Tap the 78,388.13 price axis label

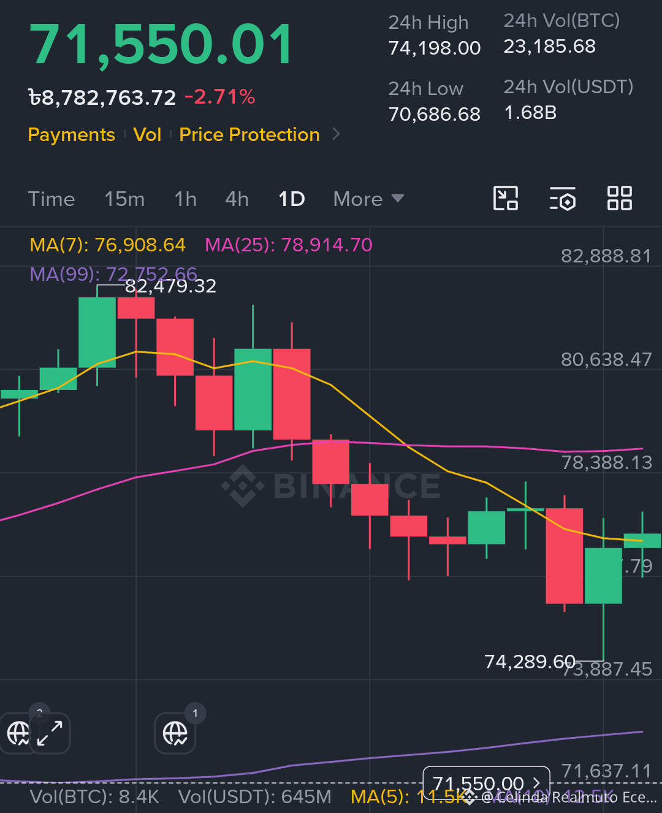point(606,462)
